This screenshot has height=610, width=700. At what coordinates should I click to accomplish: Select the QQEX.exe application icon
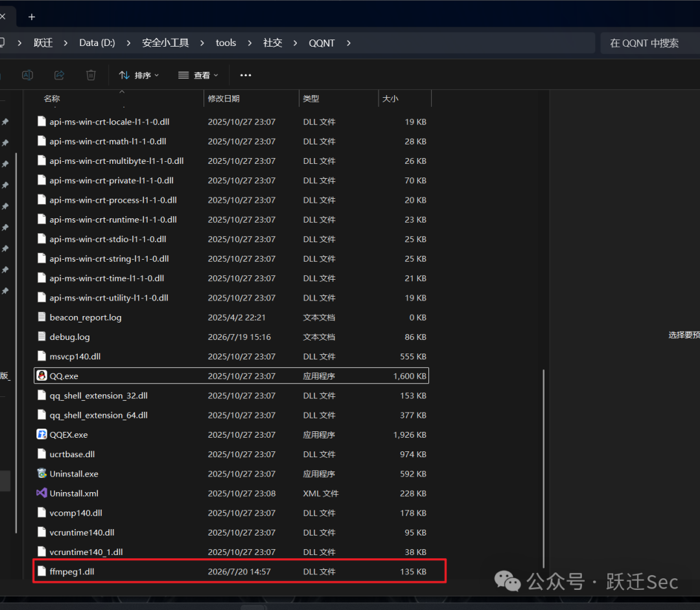click(41, 435)
